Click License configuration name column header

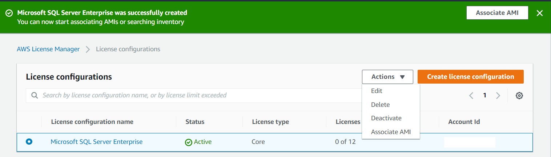(92, 122)
